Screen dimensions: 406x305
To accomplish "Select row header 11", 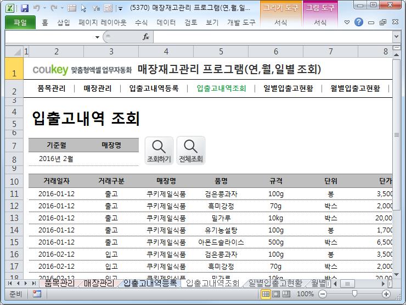I will 14,194.
